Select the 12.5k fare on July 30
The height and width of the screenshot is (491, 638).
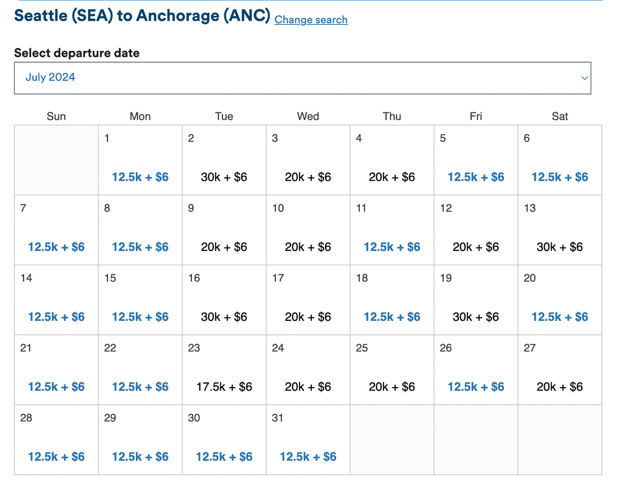coord(224,456)
